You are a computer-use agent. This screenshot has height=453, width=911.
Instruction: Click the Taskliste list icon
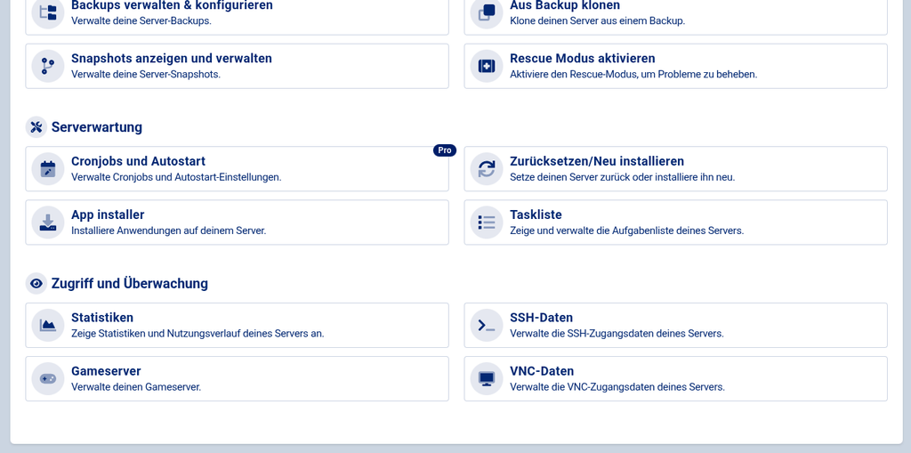pyautogui.click(x=487, y=222)
